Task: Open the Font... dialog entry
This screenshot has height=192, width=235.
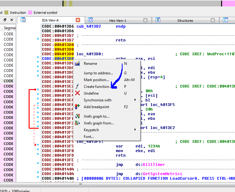Action: pyautogui.click(x=89, y=137)
